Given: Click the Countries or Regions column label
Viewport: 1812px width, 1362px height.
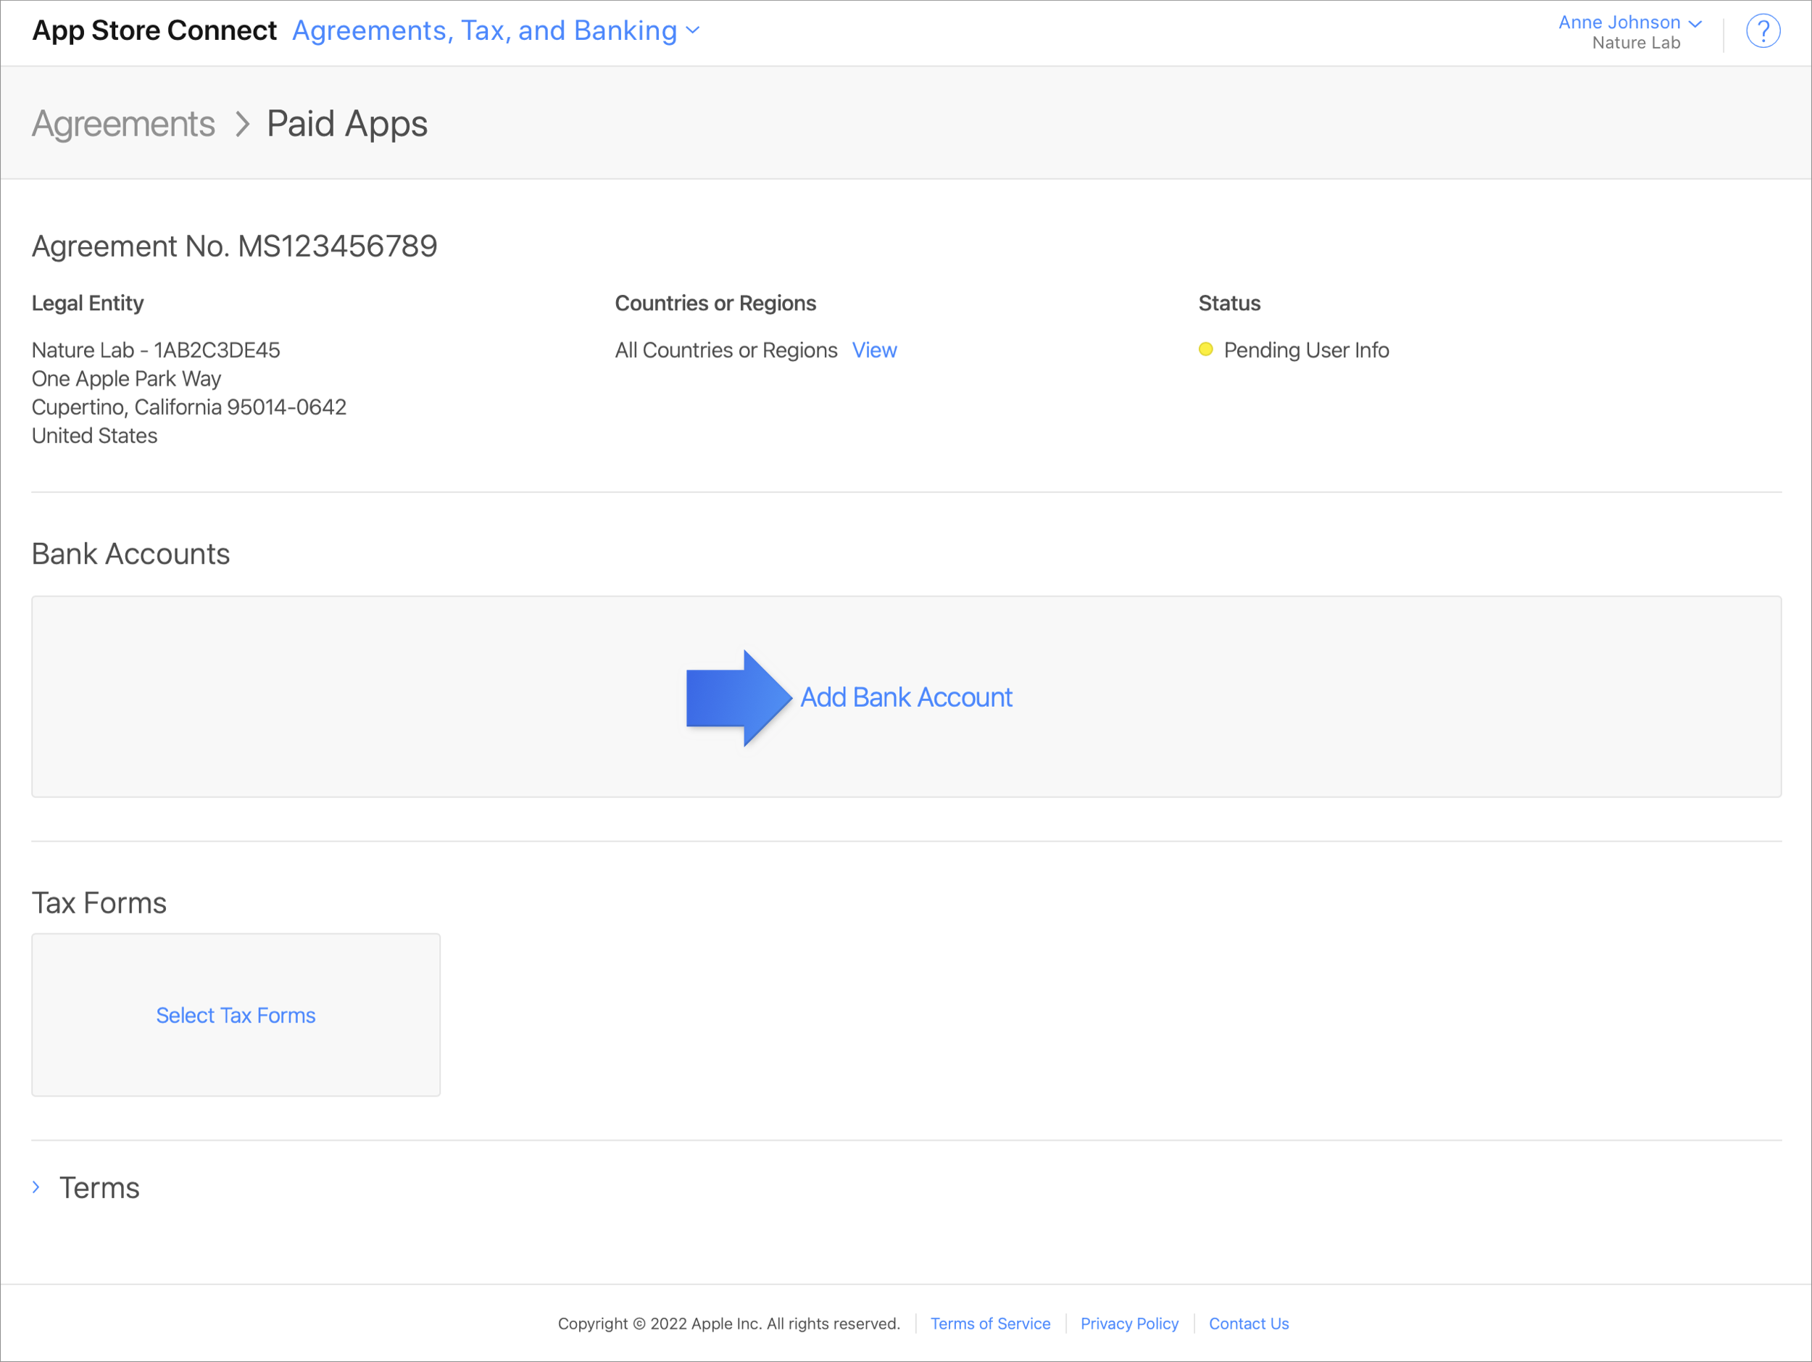Looking at the screenshot, I should tap(715, 303).
